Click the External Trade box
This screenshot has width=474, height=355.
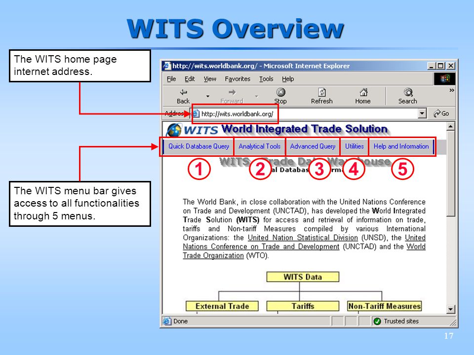pyautogui.click(x=222, y=306)
